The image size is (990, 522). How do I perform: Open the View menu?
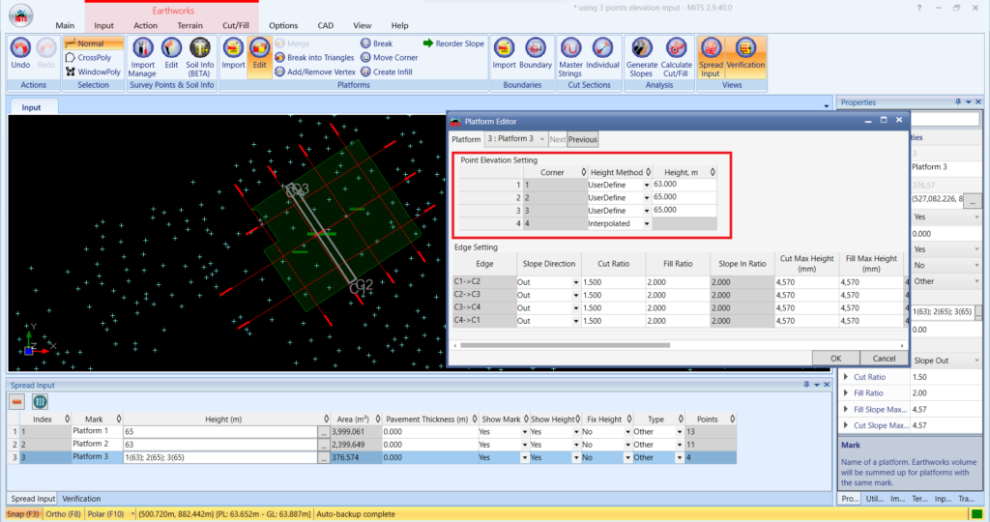(x=362, y=26)
